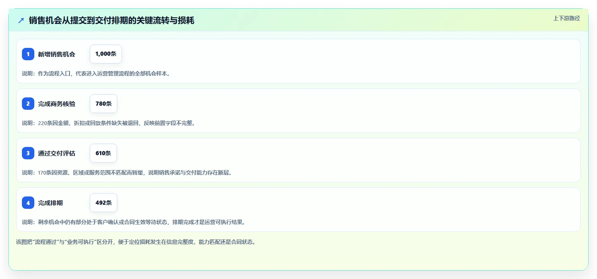The height and width of the screenshot is (279, 597).
Task: Click the note about 220条 returned
Action: coord(108,123)
